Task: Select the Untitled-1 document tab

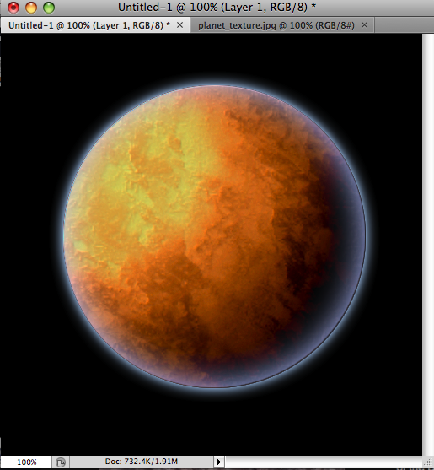Action: point(89,25)
